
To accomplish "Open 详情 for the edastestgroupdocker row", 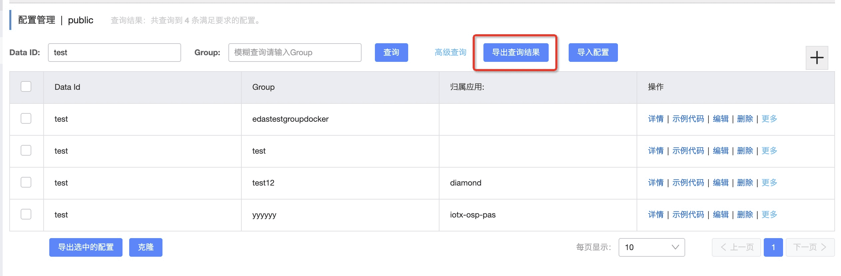I will click(x=656, y=119).
